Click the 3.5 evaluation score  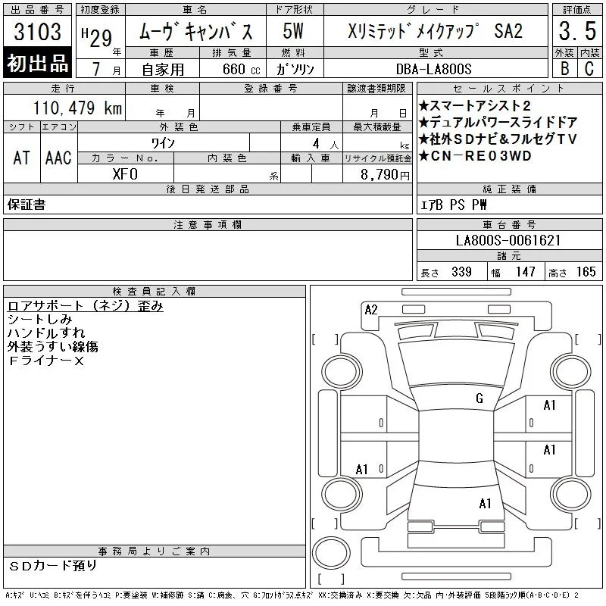click(x=577, y=31)
